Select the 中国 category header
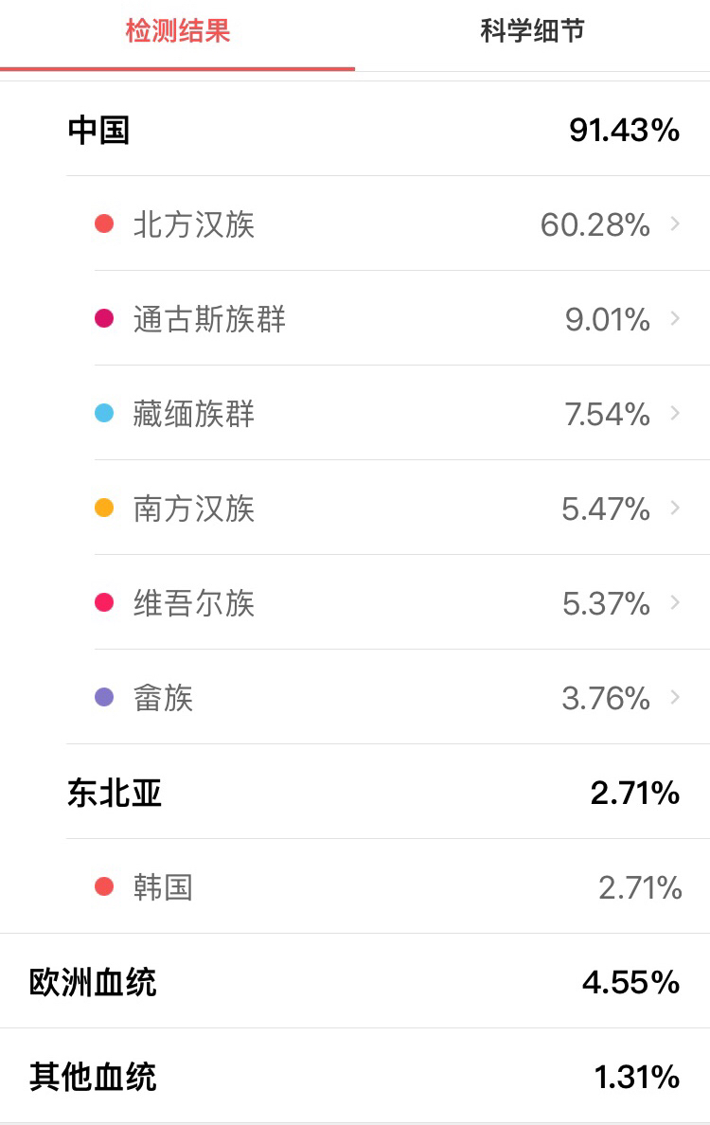 (98, 130)
